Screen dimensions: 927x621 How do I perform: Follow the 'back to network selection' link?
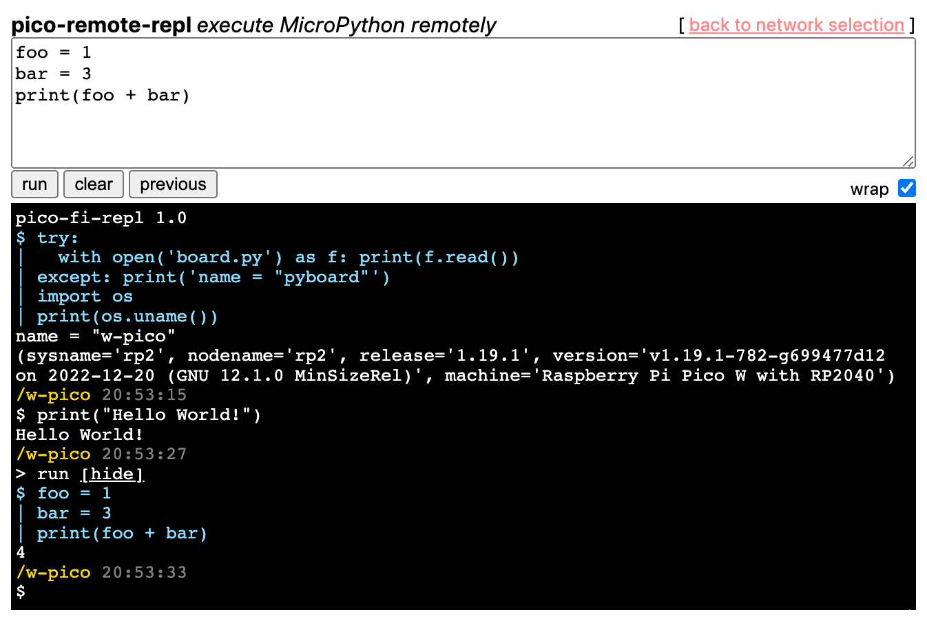pos(796,25)
